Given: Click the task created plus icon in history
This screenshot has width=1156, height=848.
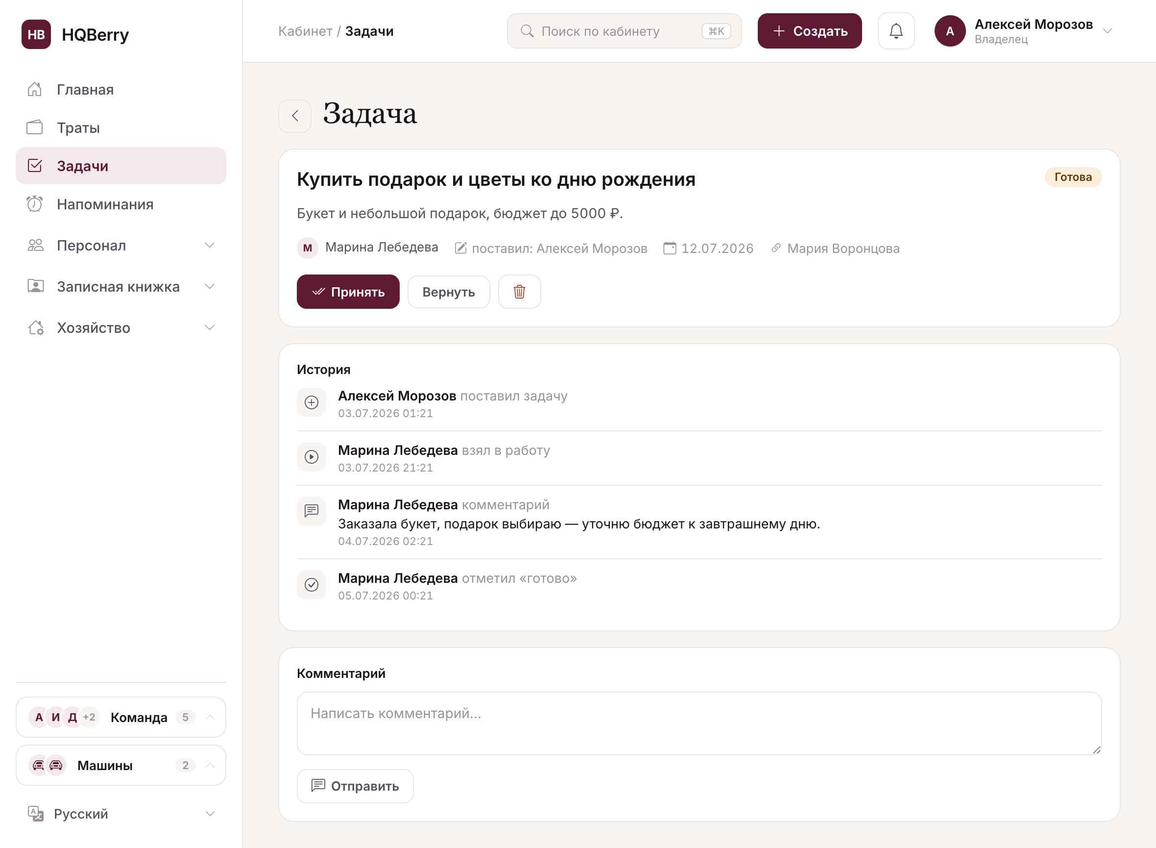Looking at the screenshot, I should (312, 402).
